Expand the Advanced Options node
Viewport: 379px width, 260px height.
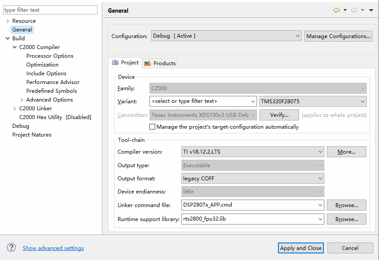pos(21,100)
